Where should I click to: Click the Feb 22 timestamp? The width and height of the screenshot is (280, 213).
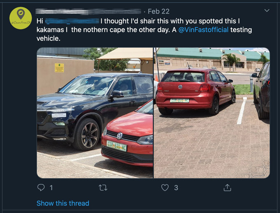[159, 12]
